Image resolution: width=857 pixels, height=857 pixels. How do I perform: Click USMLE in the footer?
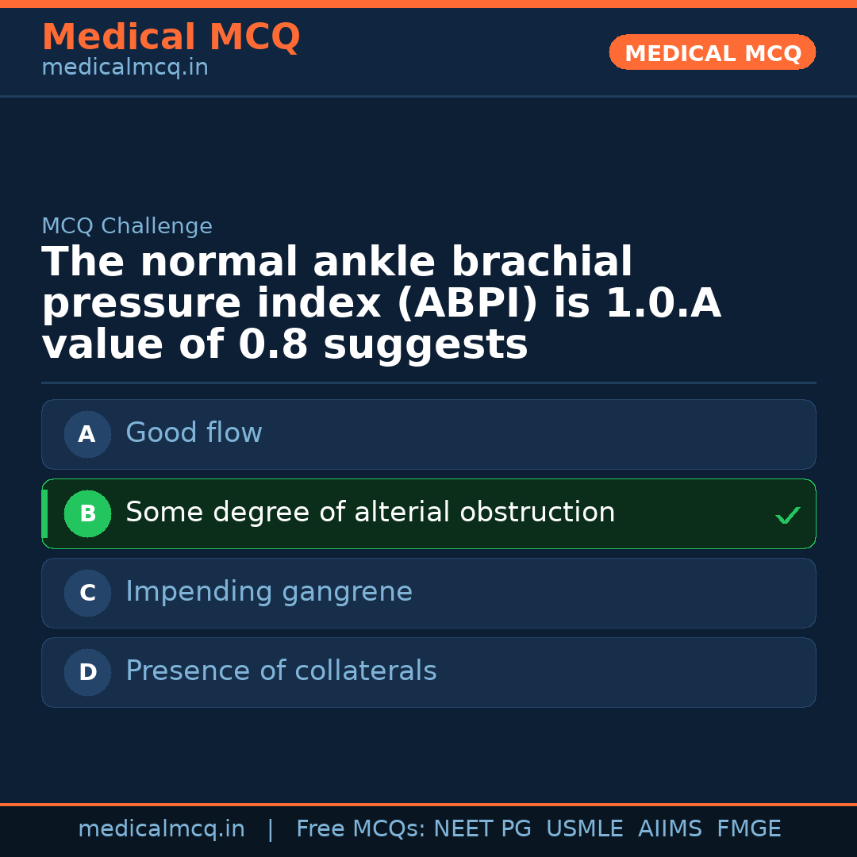point(584,829)
